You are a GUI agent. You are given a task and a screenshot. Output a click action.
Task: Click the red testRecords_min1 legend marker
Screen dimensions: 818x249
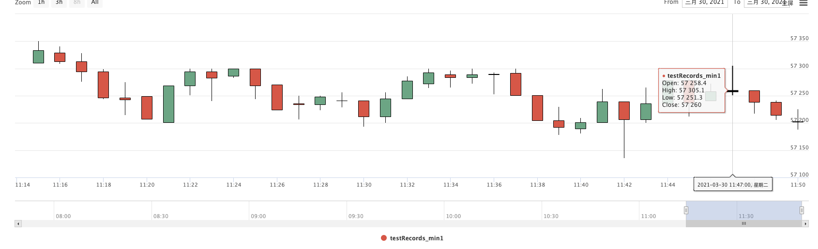[384, 238]
